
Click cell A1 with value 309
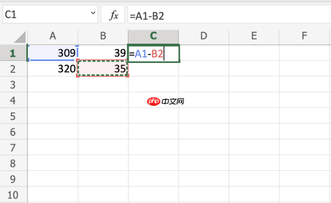53,53
